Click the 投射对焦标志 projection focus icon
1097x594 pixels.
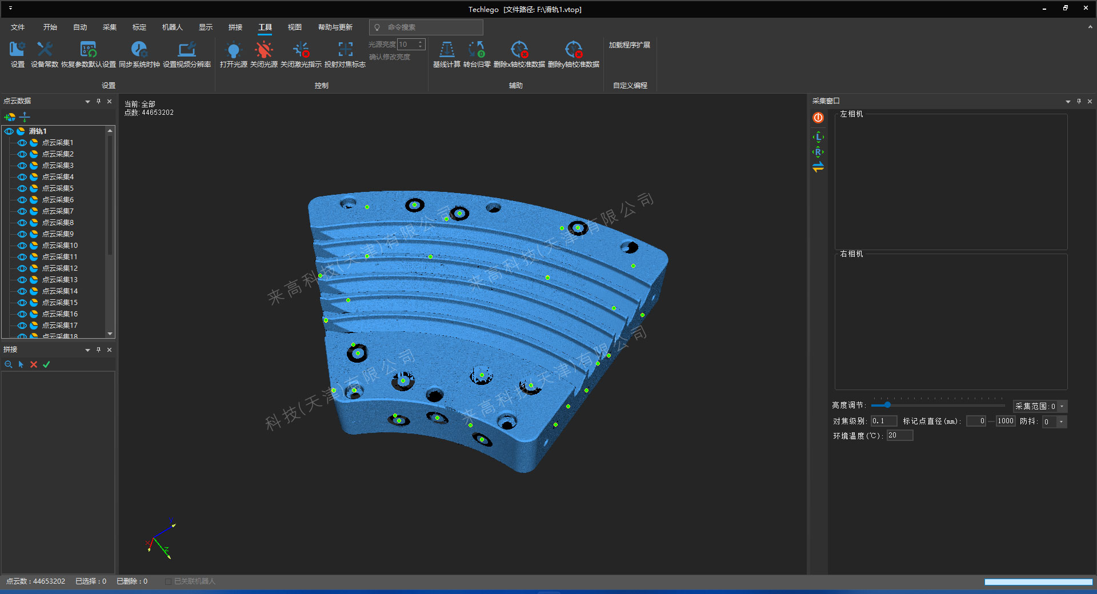[345, 50]
